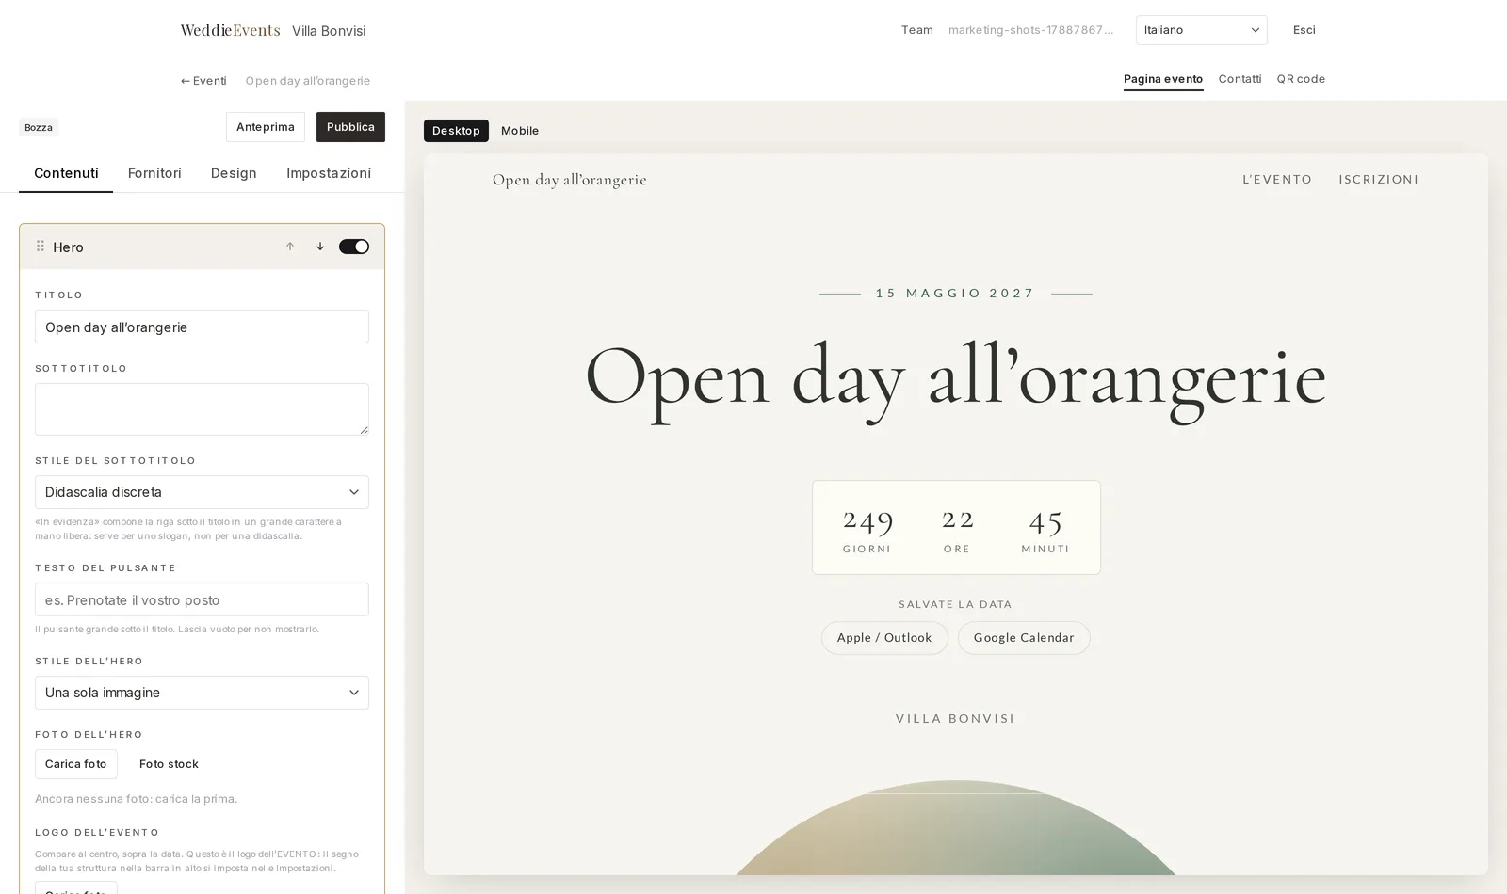Move Hero section up with the arrow
1507x894 pixels.
tap(290, 247)
